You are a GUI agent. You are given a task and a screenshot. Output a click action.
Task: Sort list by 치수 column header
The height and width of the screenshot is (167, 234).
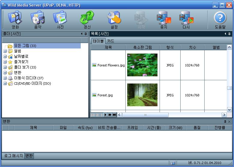[192, 47]
